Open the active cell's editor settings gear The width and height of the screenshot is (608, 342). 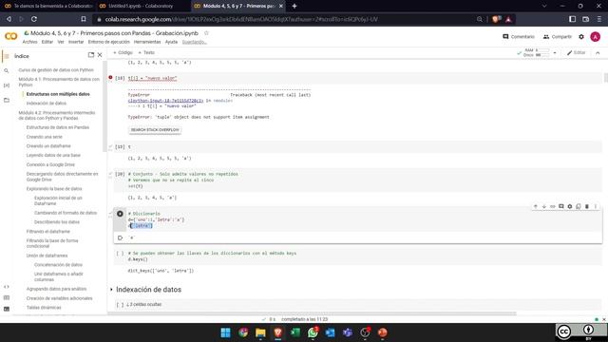[x=570, y=207]
